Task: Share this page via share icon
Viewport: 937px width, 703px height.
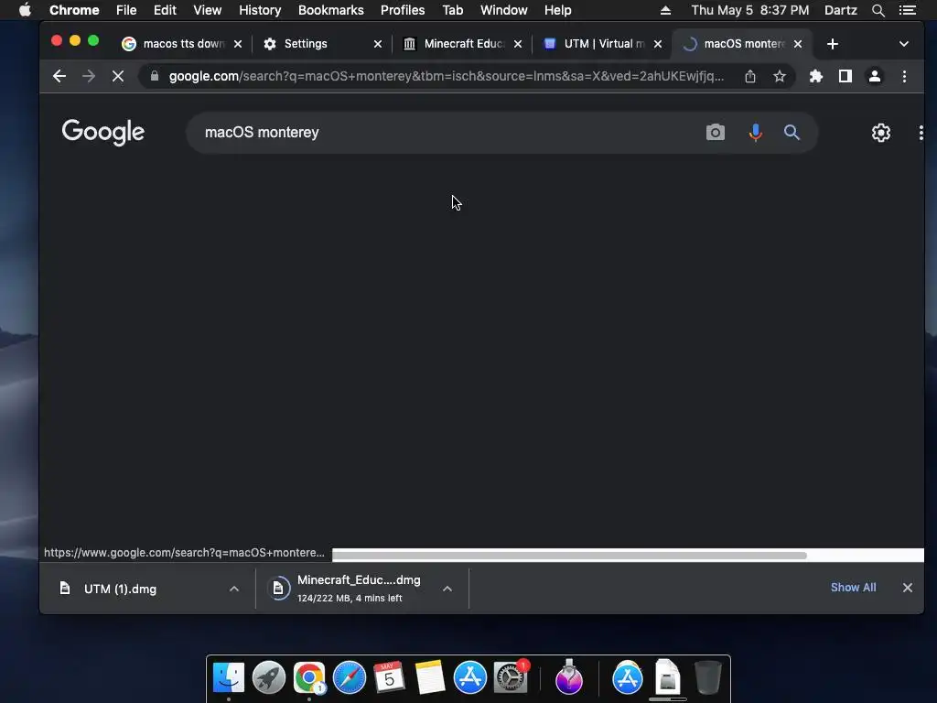Action: click(x=750, y=76)
